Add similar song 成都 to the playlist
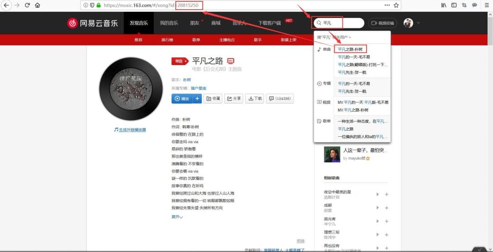The image size is (493, 252). [x=387, y=208]
